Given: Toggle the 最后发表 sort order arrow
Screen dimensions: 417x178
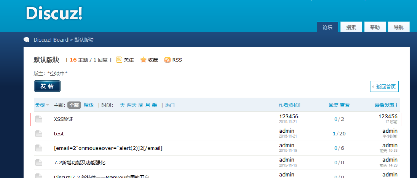Looking at the screenshot, I should (x=396, y=105).
